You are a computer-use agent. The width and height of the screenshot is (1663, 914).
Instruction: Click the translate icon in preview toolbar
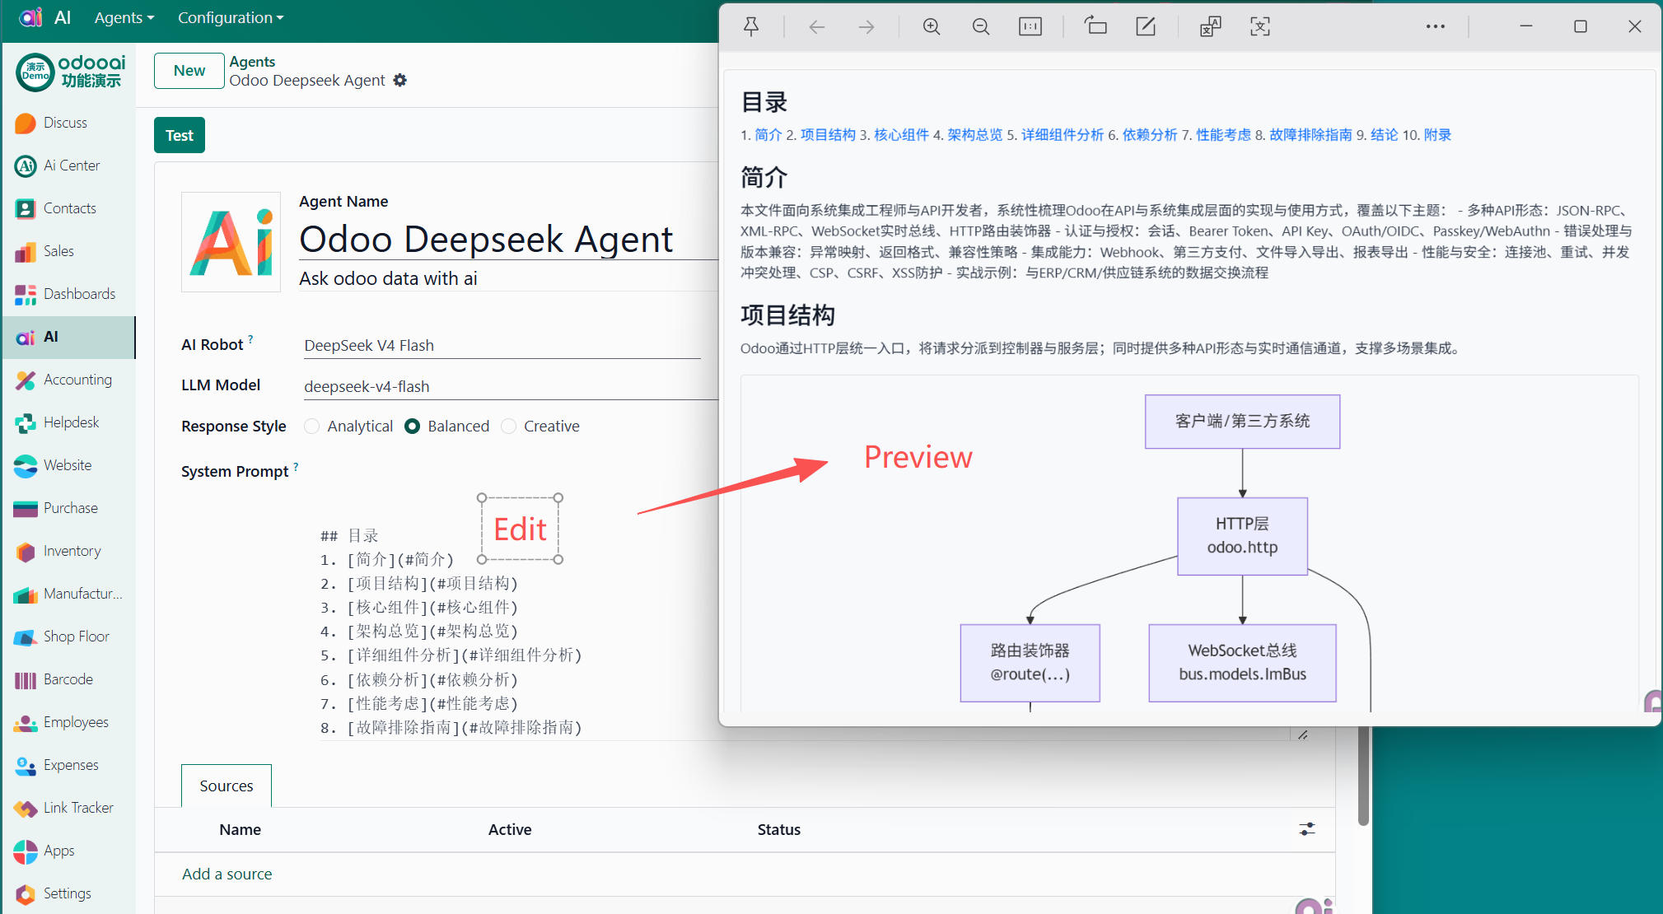[x=1211, y=26]
